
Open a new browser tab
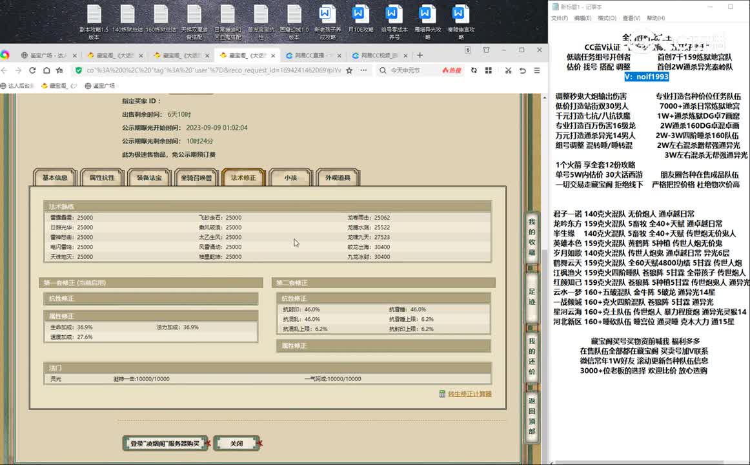pos(420,56)
